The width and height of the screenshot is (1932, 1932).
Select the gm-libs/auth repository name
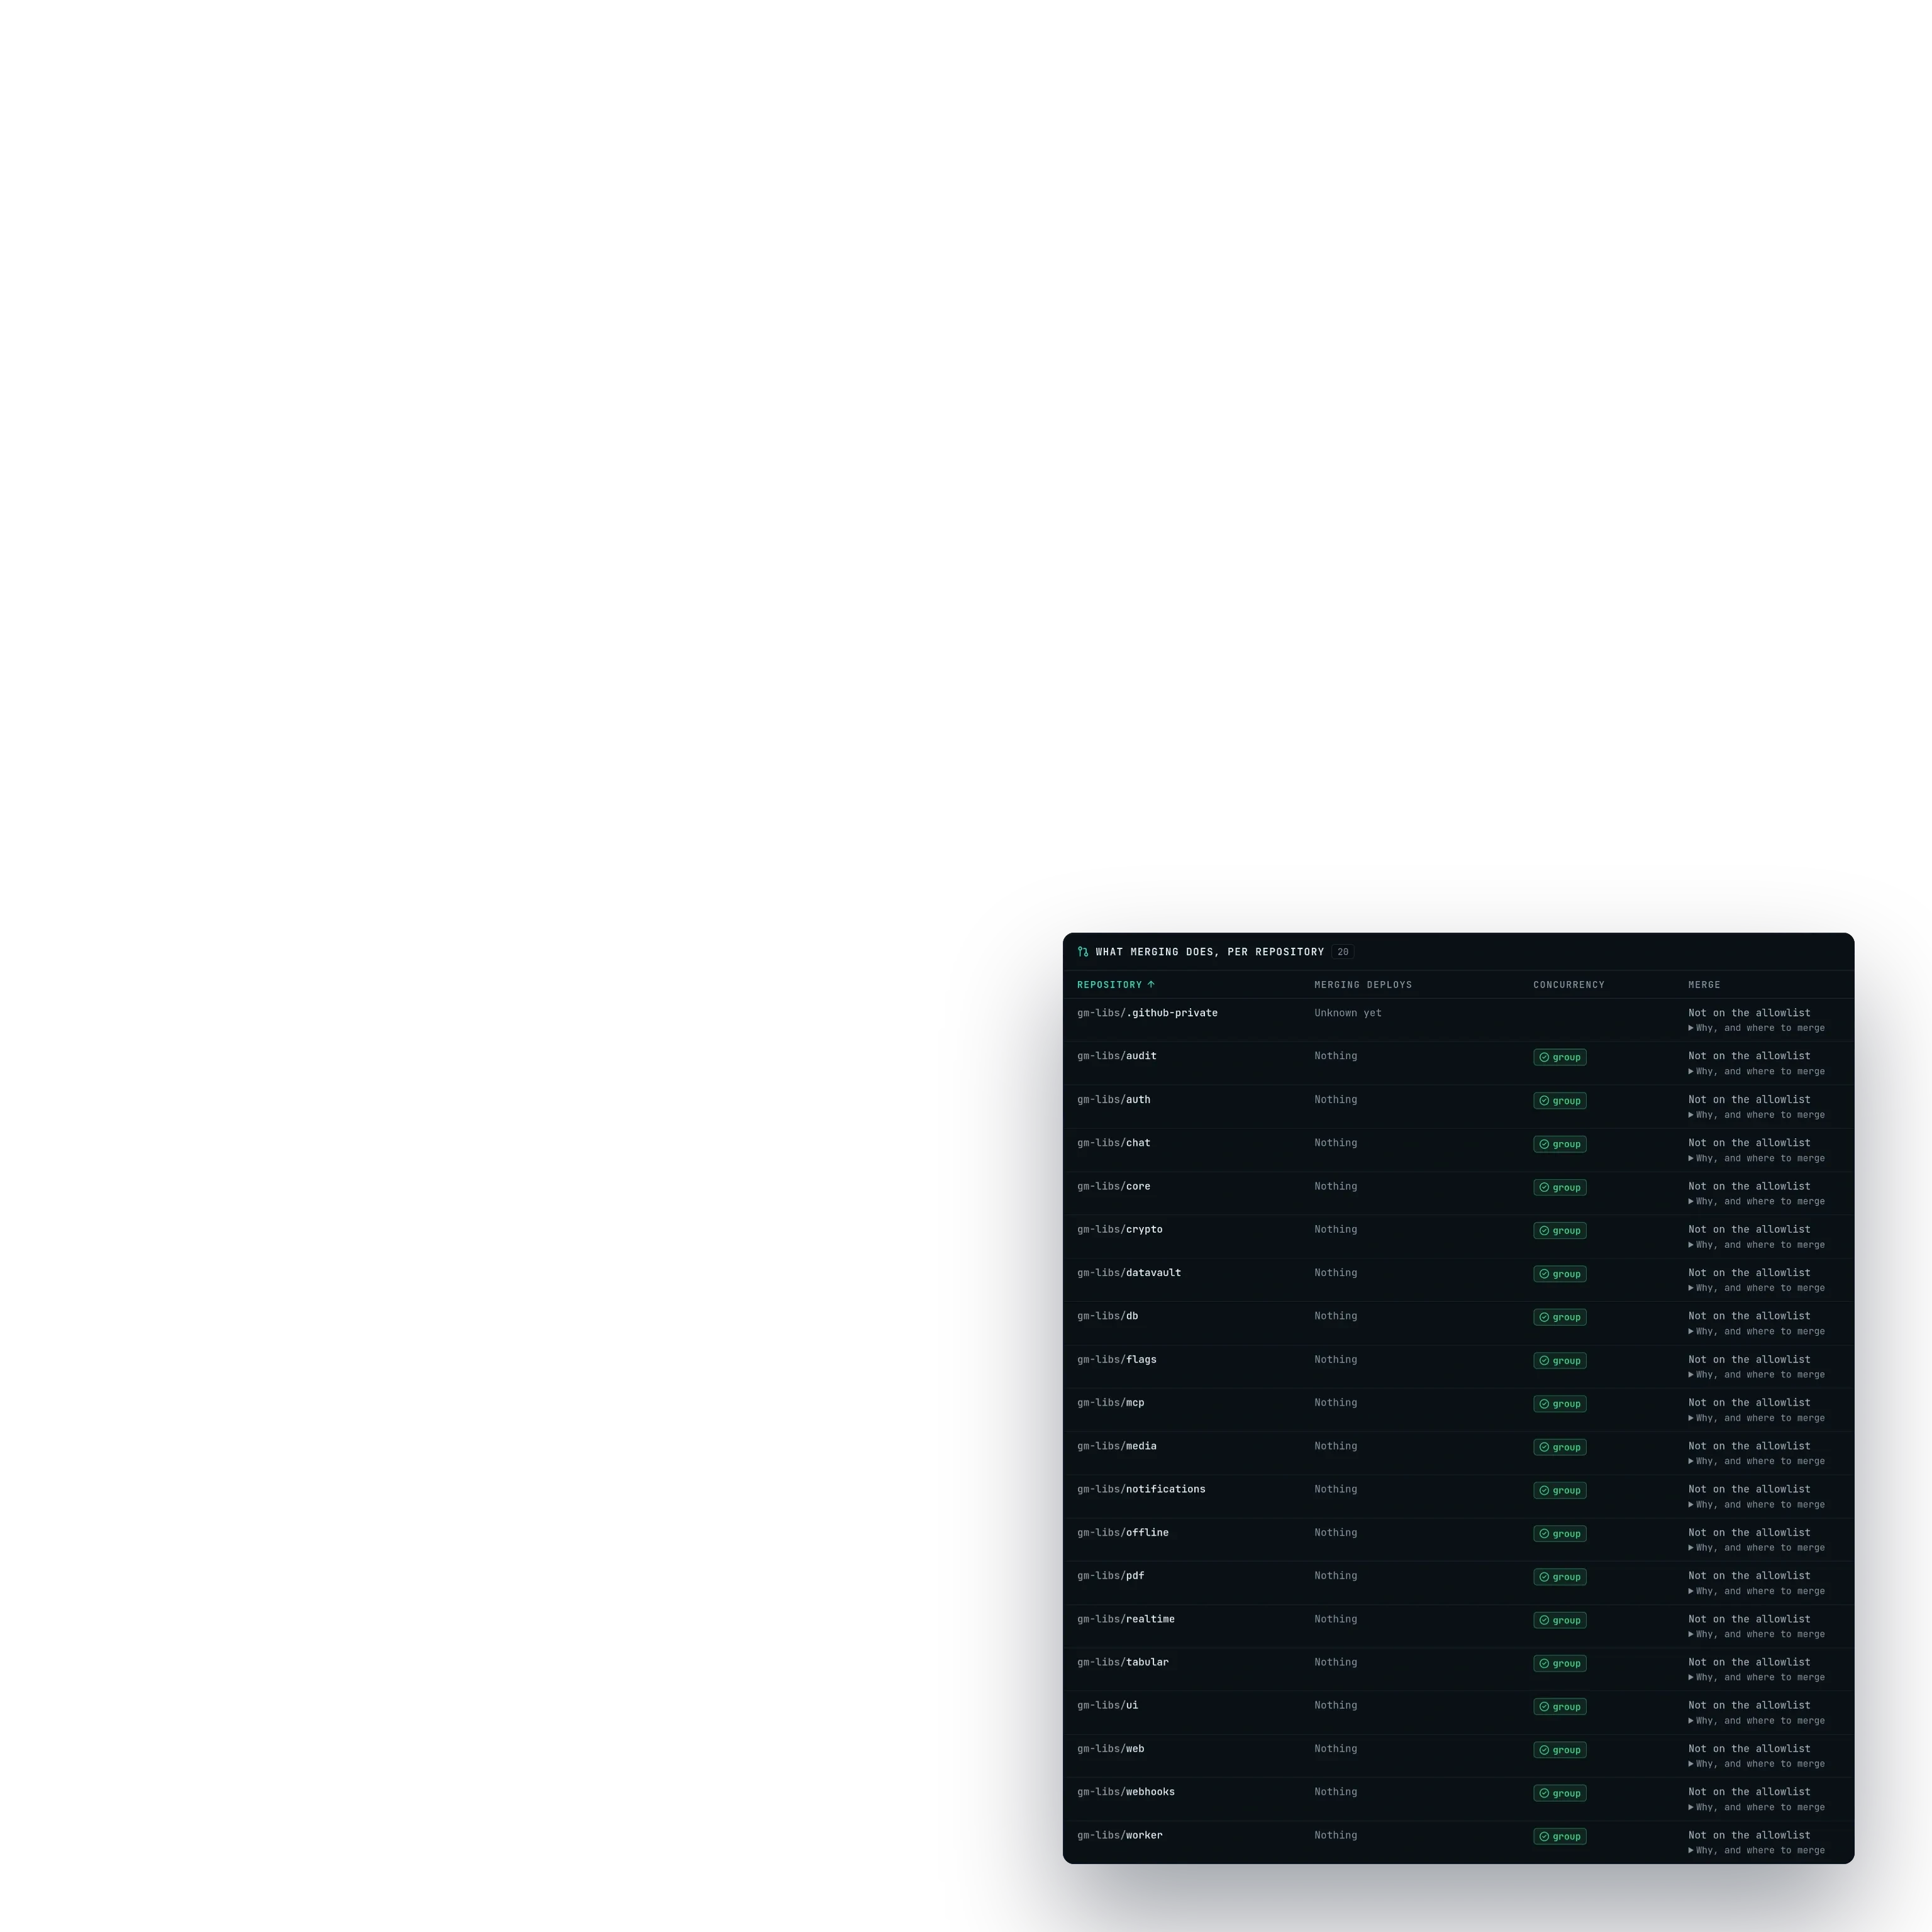(1114, 1100)
